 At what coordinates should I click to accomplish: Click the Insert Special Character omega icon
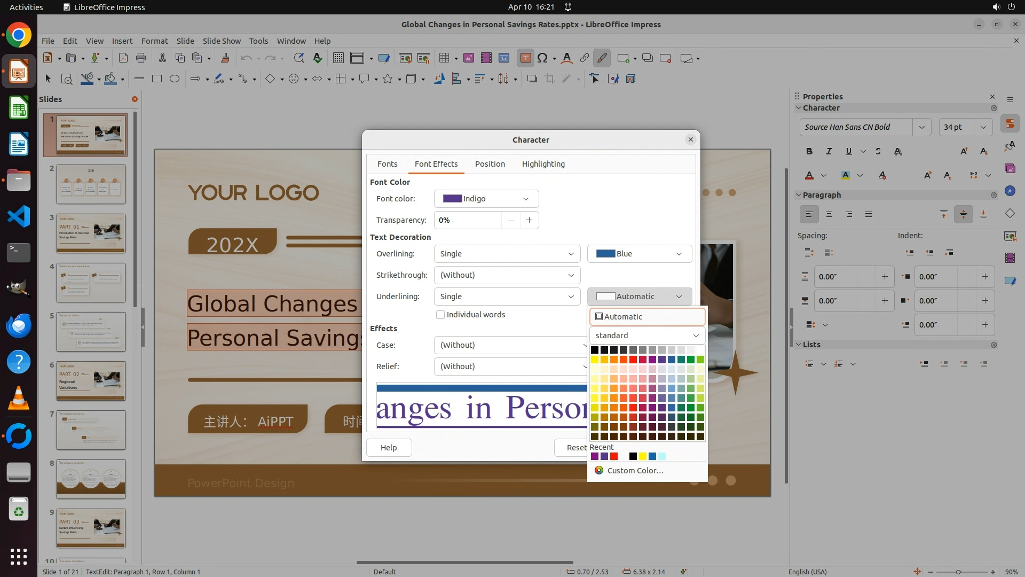click(x=542, y=58)
